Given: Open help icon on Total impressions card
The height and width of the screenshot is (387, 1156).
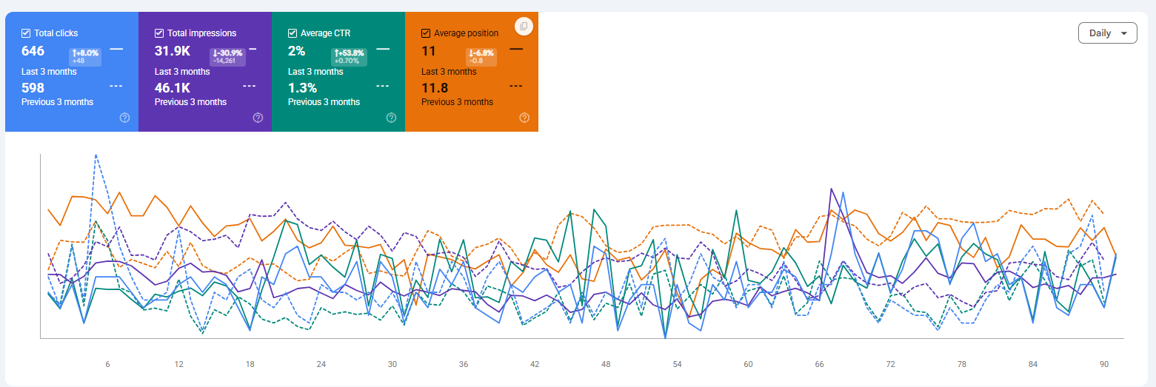Looking at the screenshot, I should (258, 118).
